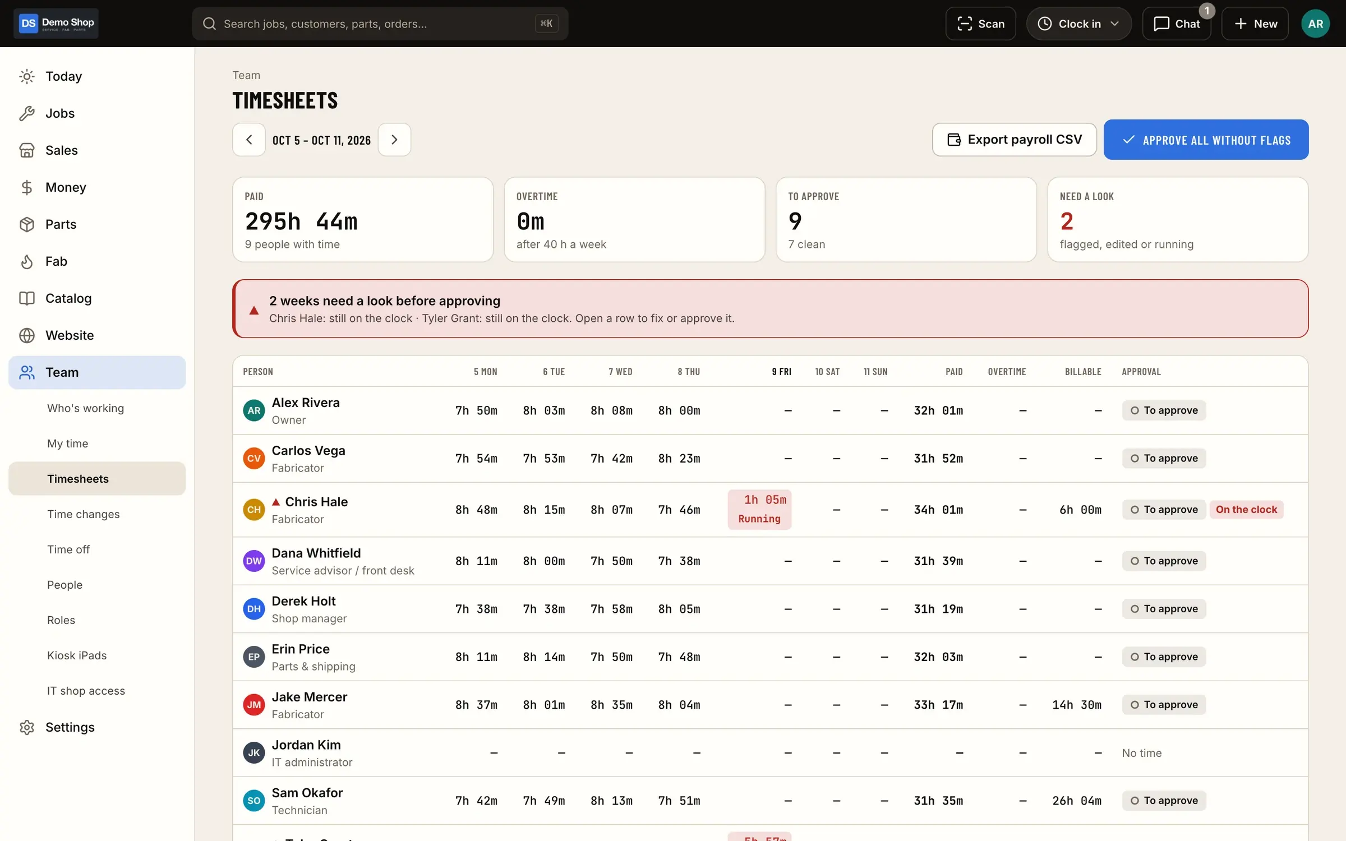Viewport: 1346px width, 841px height.
Task: Click the Sales storefront icon
Action: point(27,150)
